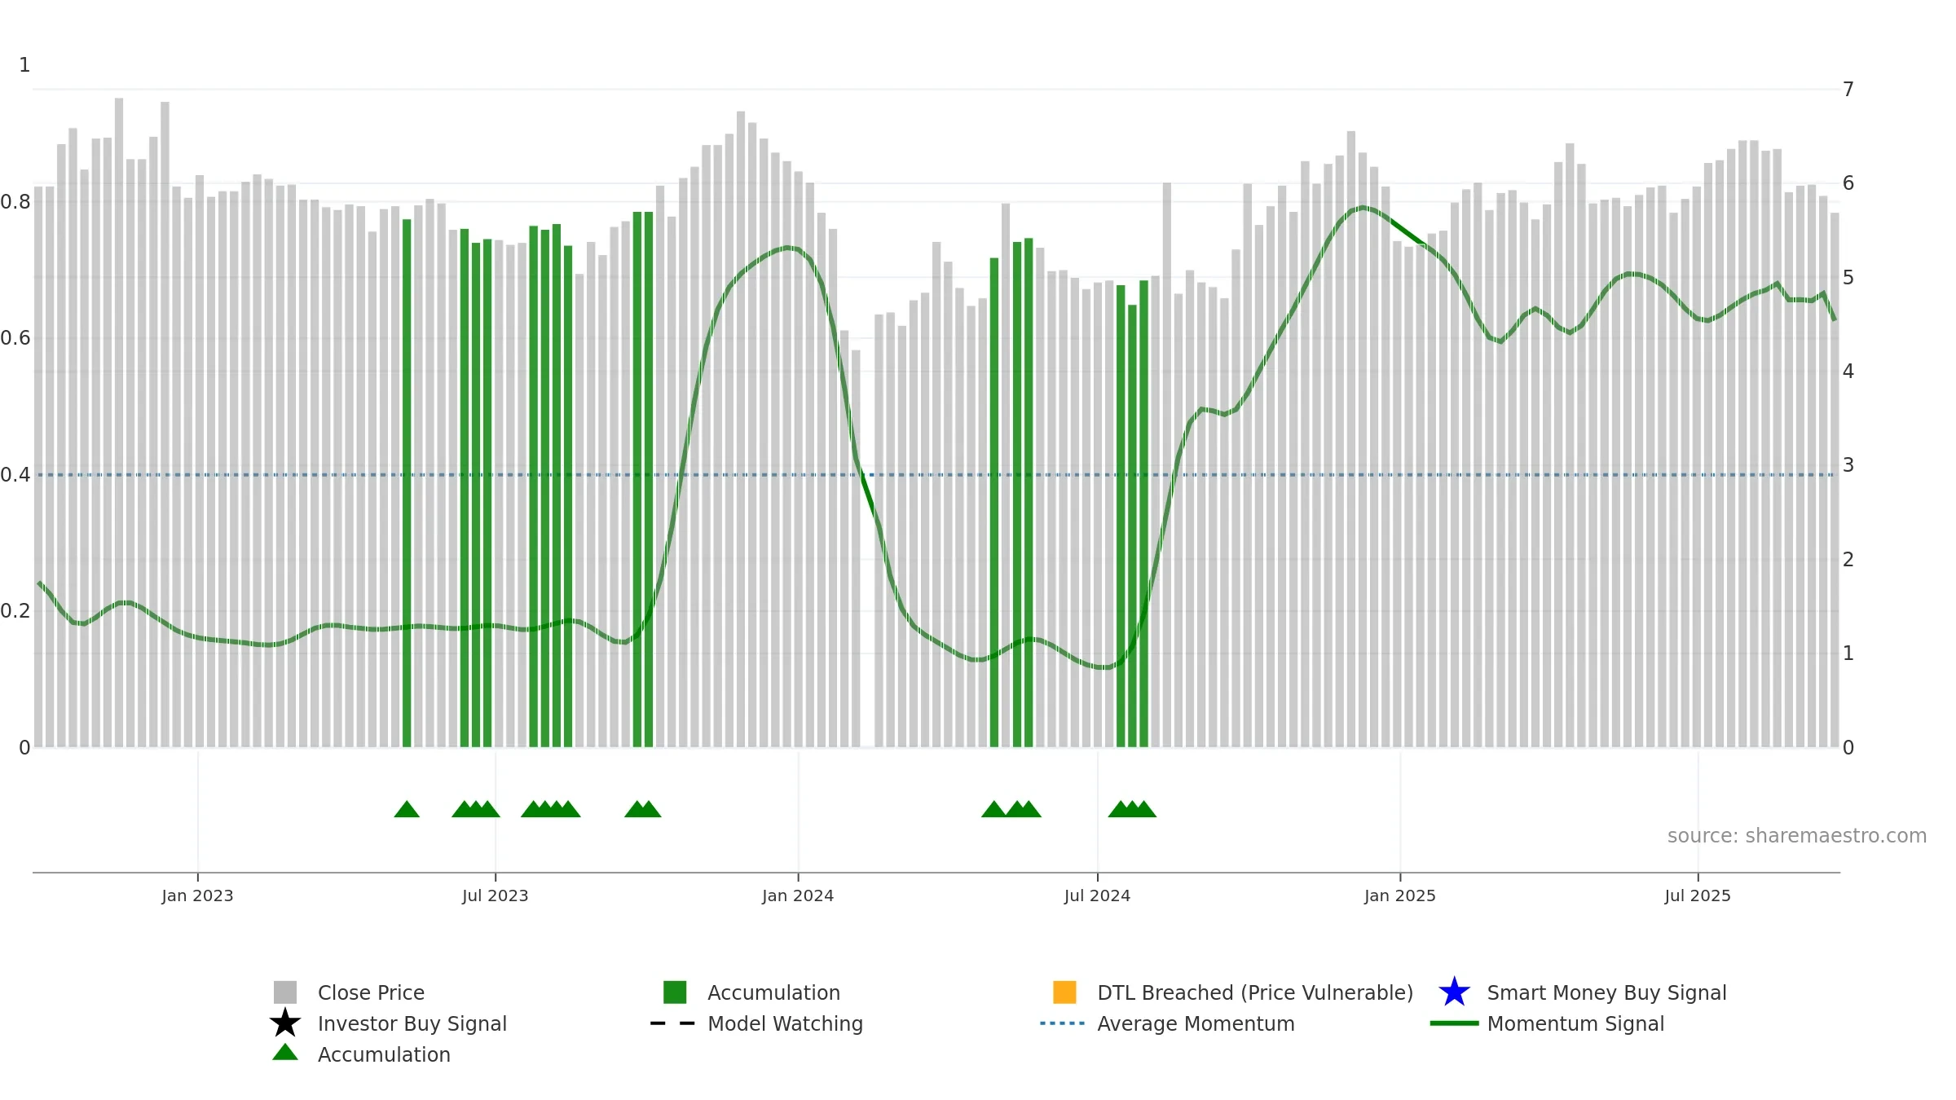Click the black Investor Buy Signal star
The image size is (1956, 1100).
[284, 1023]
